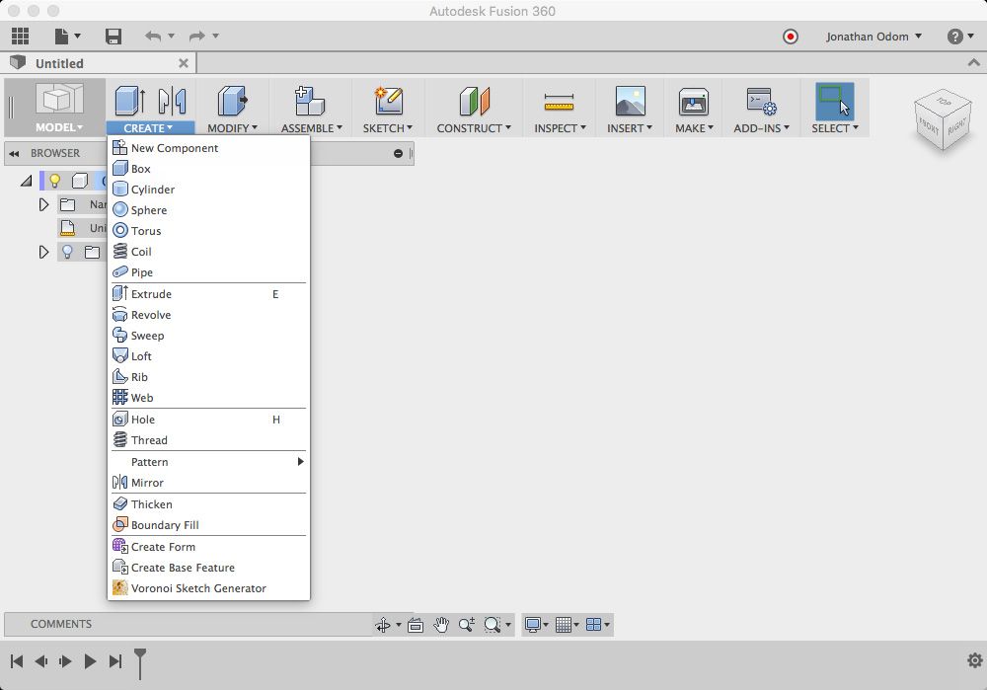Toggle the yellow lightbulb visibility on root component
This screenshot has width=987, height=690.
pos(54,181)
